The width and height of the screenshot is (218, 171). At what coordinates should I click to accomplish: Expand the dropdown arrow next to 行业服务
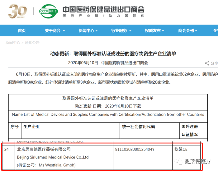(130, 31)
